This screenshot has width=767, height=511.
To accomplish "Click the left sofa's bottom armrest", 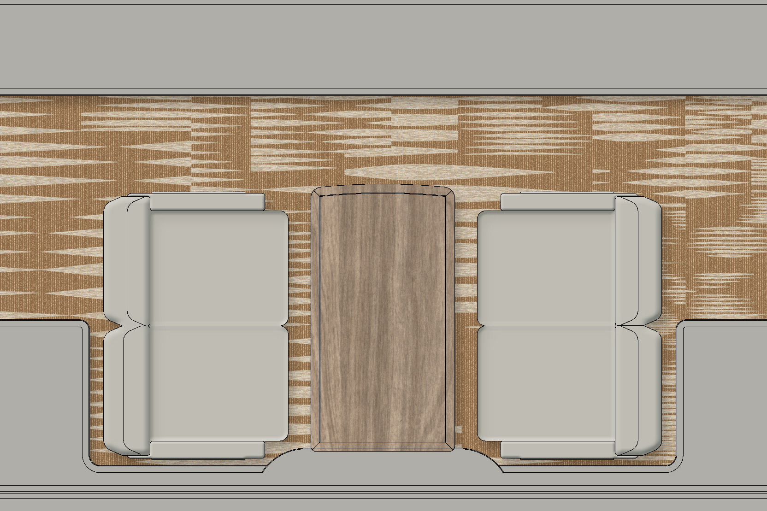I will pos(207,450).
